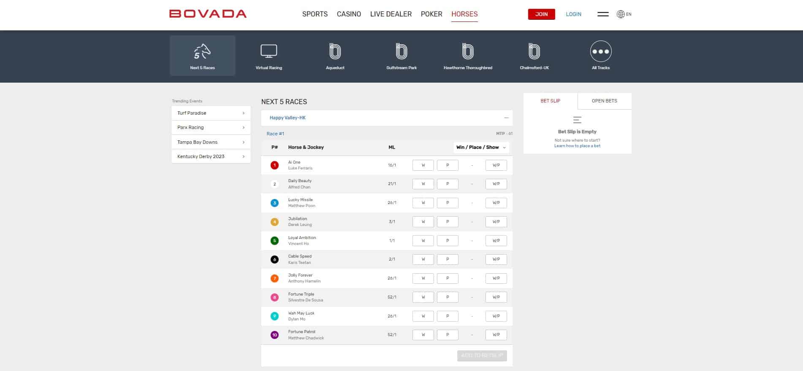Viewport: 803px width, 371px height.
Task: Click green post number 5 badge
Action: 274,241
